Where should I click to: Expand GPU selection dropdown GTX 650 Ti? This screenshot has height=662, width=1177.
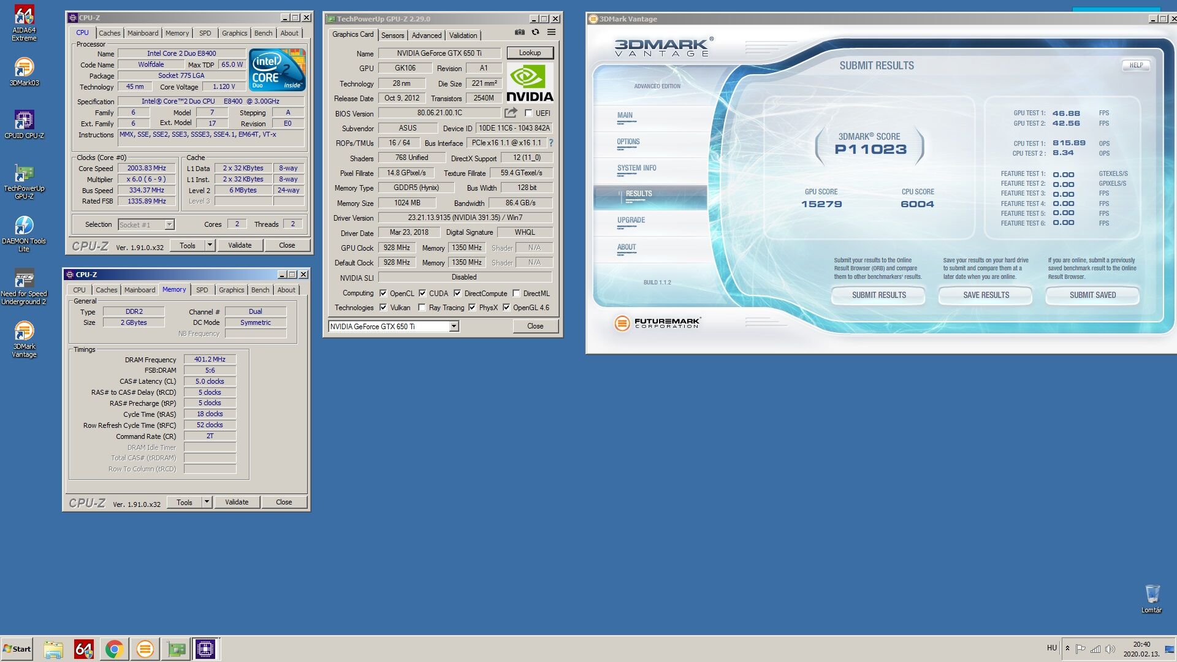pos(454,327)
